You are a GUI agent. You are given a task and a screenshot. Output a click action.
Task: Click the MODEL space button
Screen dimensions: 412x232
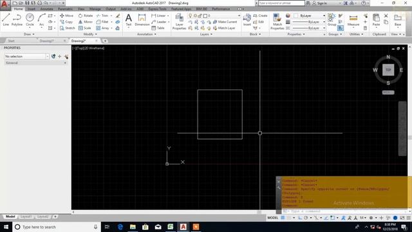[x=272, y=218]
